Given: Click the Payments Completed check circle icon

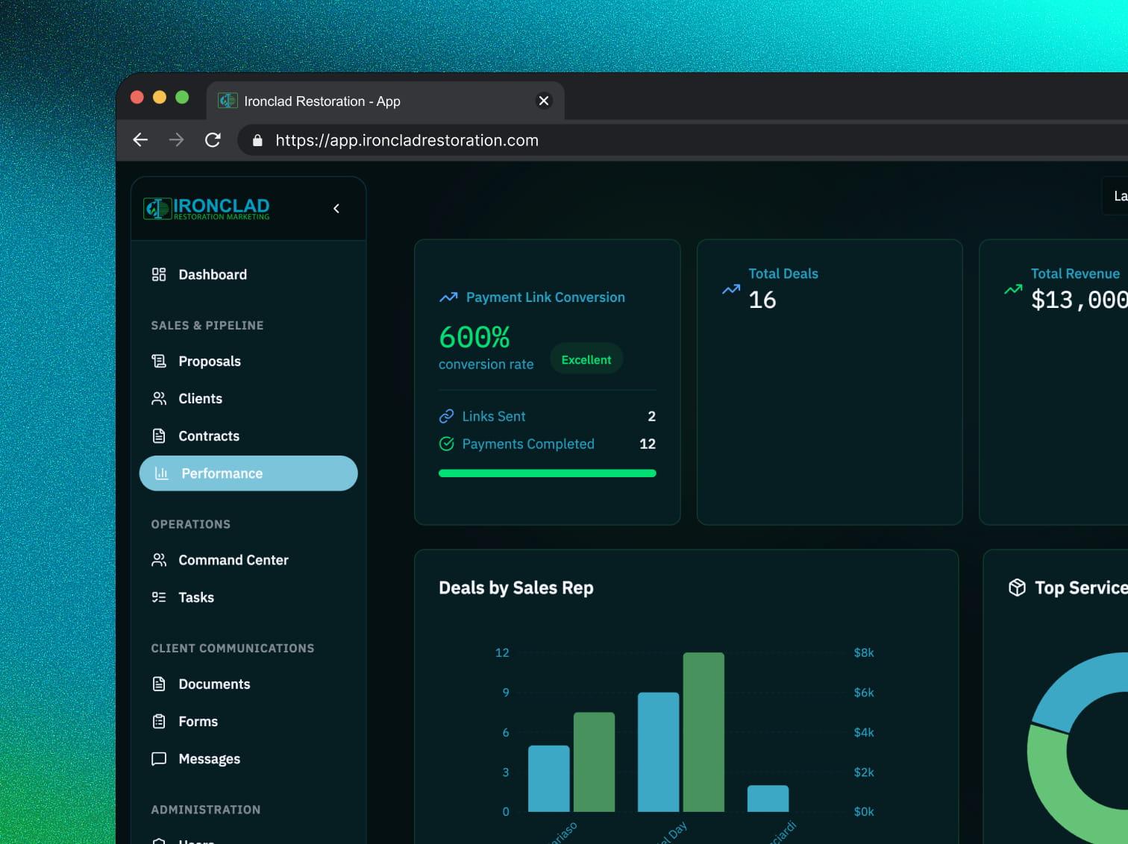Looking at the screenshot, I should [x=446, y=444].
